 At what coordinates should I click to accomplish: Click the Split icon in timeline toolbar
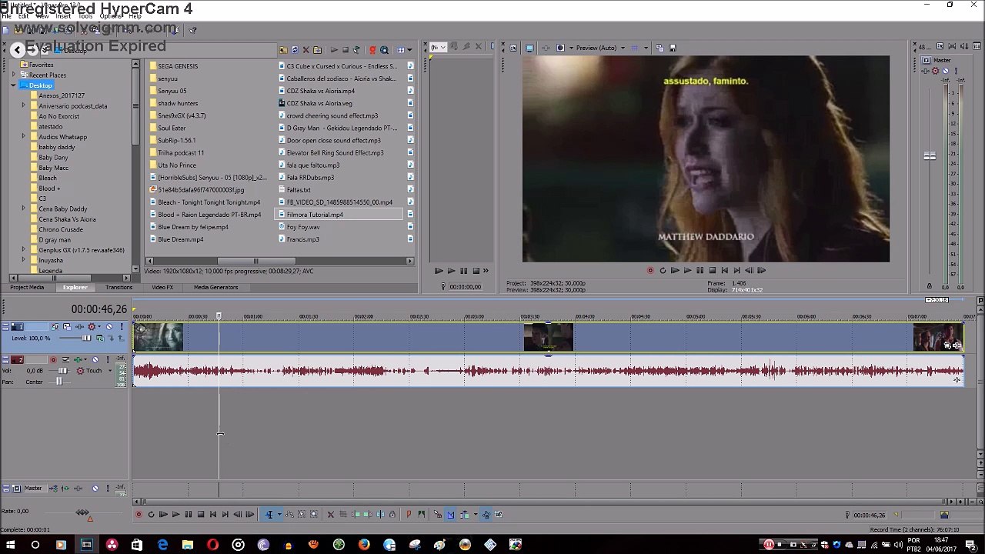(x=381, y=515)
